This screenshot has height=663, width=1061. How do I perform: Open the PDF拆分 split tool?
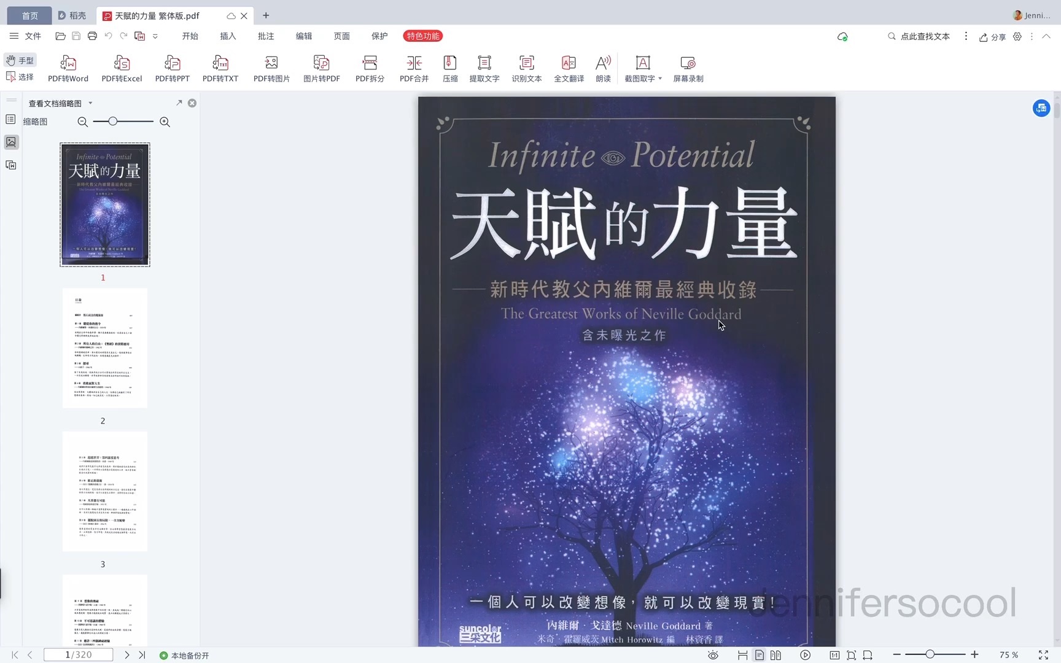point(370,69)
